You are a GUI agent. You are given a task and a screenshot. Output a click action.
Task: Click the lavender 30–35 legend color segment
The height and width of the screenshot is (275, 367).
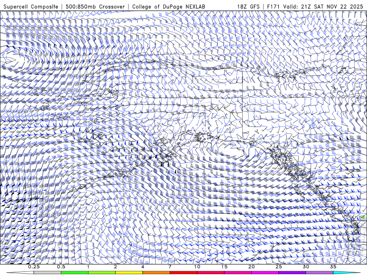coord(319,273)
